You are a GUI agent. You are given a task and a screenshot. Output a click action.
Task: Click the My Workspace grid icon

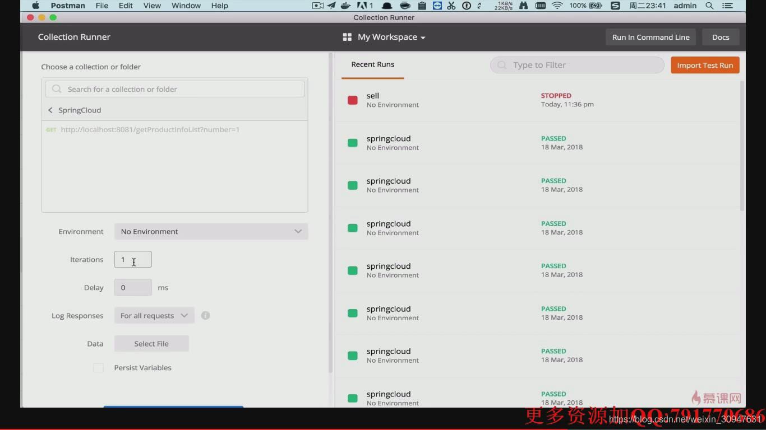point(347,37)
